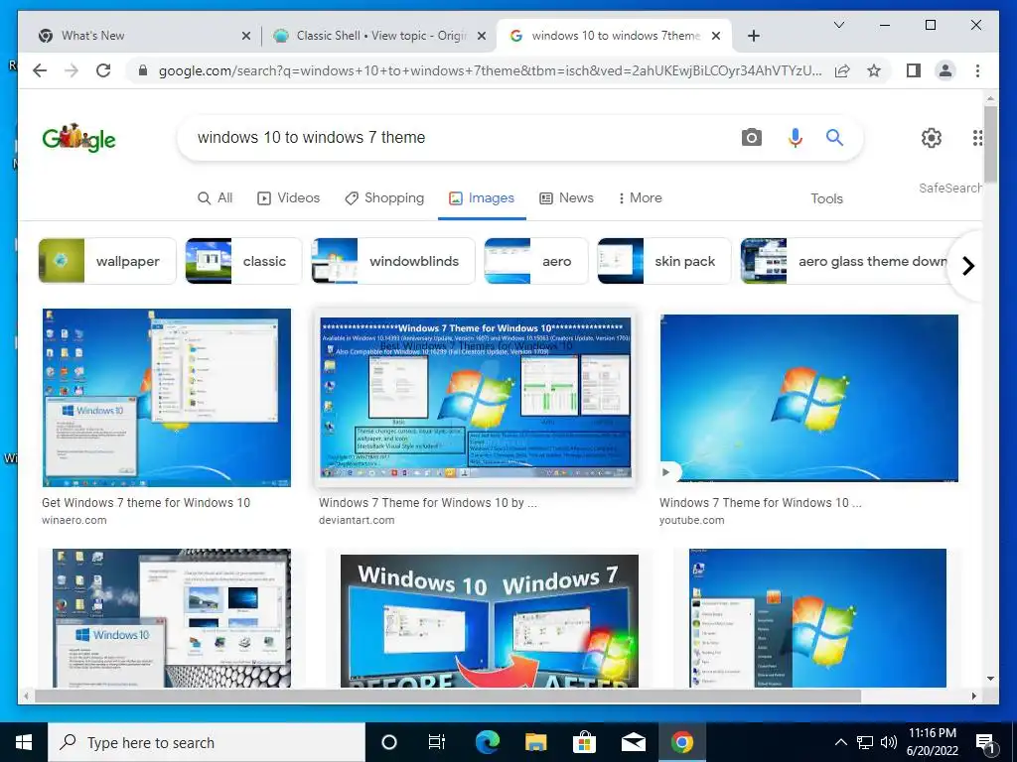Click the deviantart.com source label
This screenshot has height=762, width=1017.
[357, 520]
